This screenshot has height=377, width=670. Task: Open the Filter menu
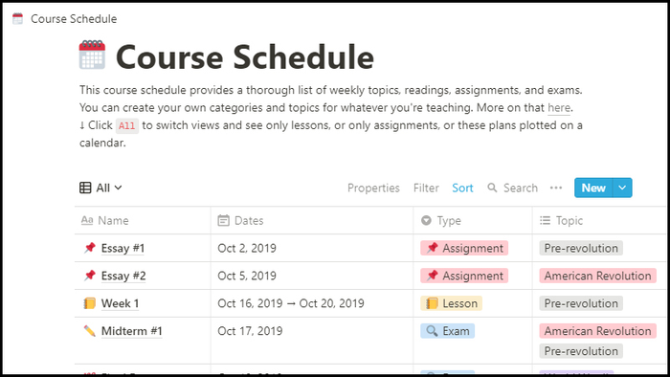426,188
